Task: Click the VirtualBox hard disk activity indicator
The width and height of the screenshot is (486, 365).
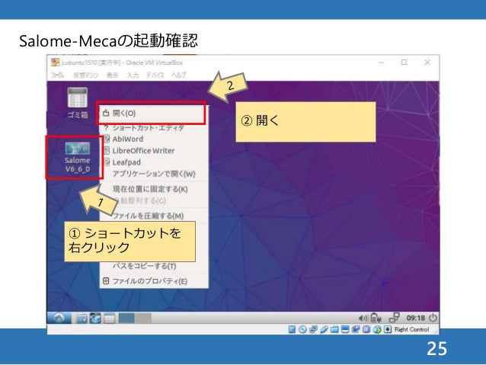Action: point(292,329)
